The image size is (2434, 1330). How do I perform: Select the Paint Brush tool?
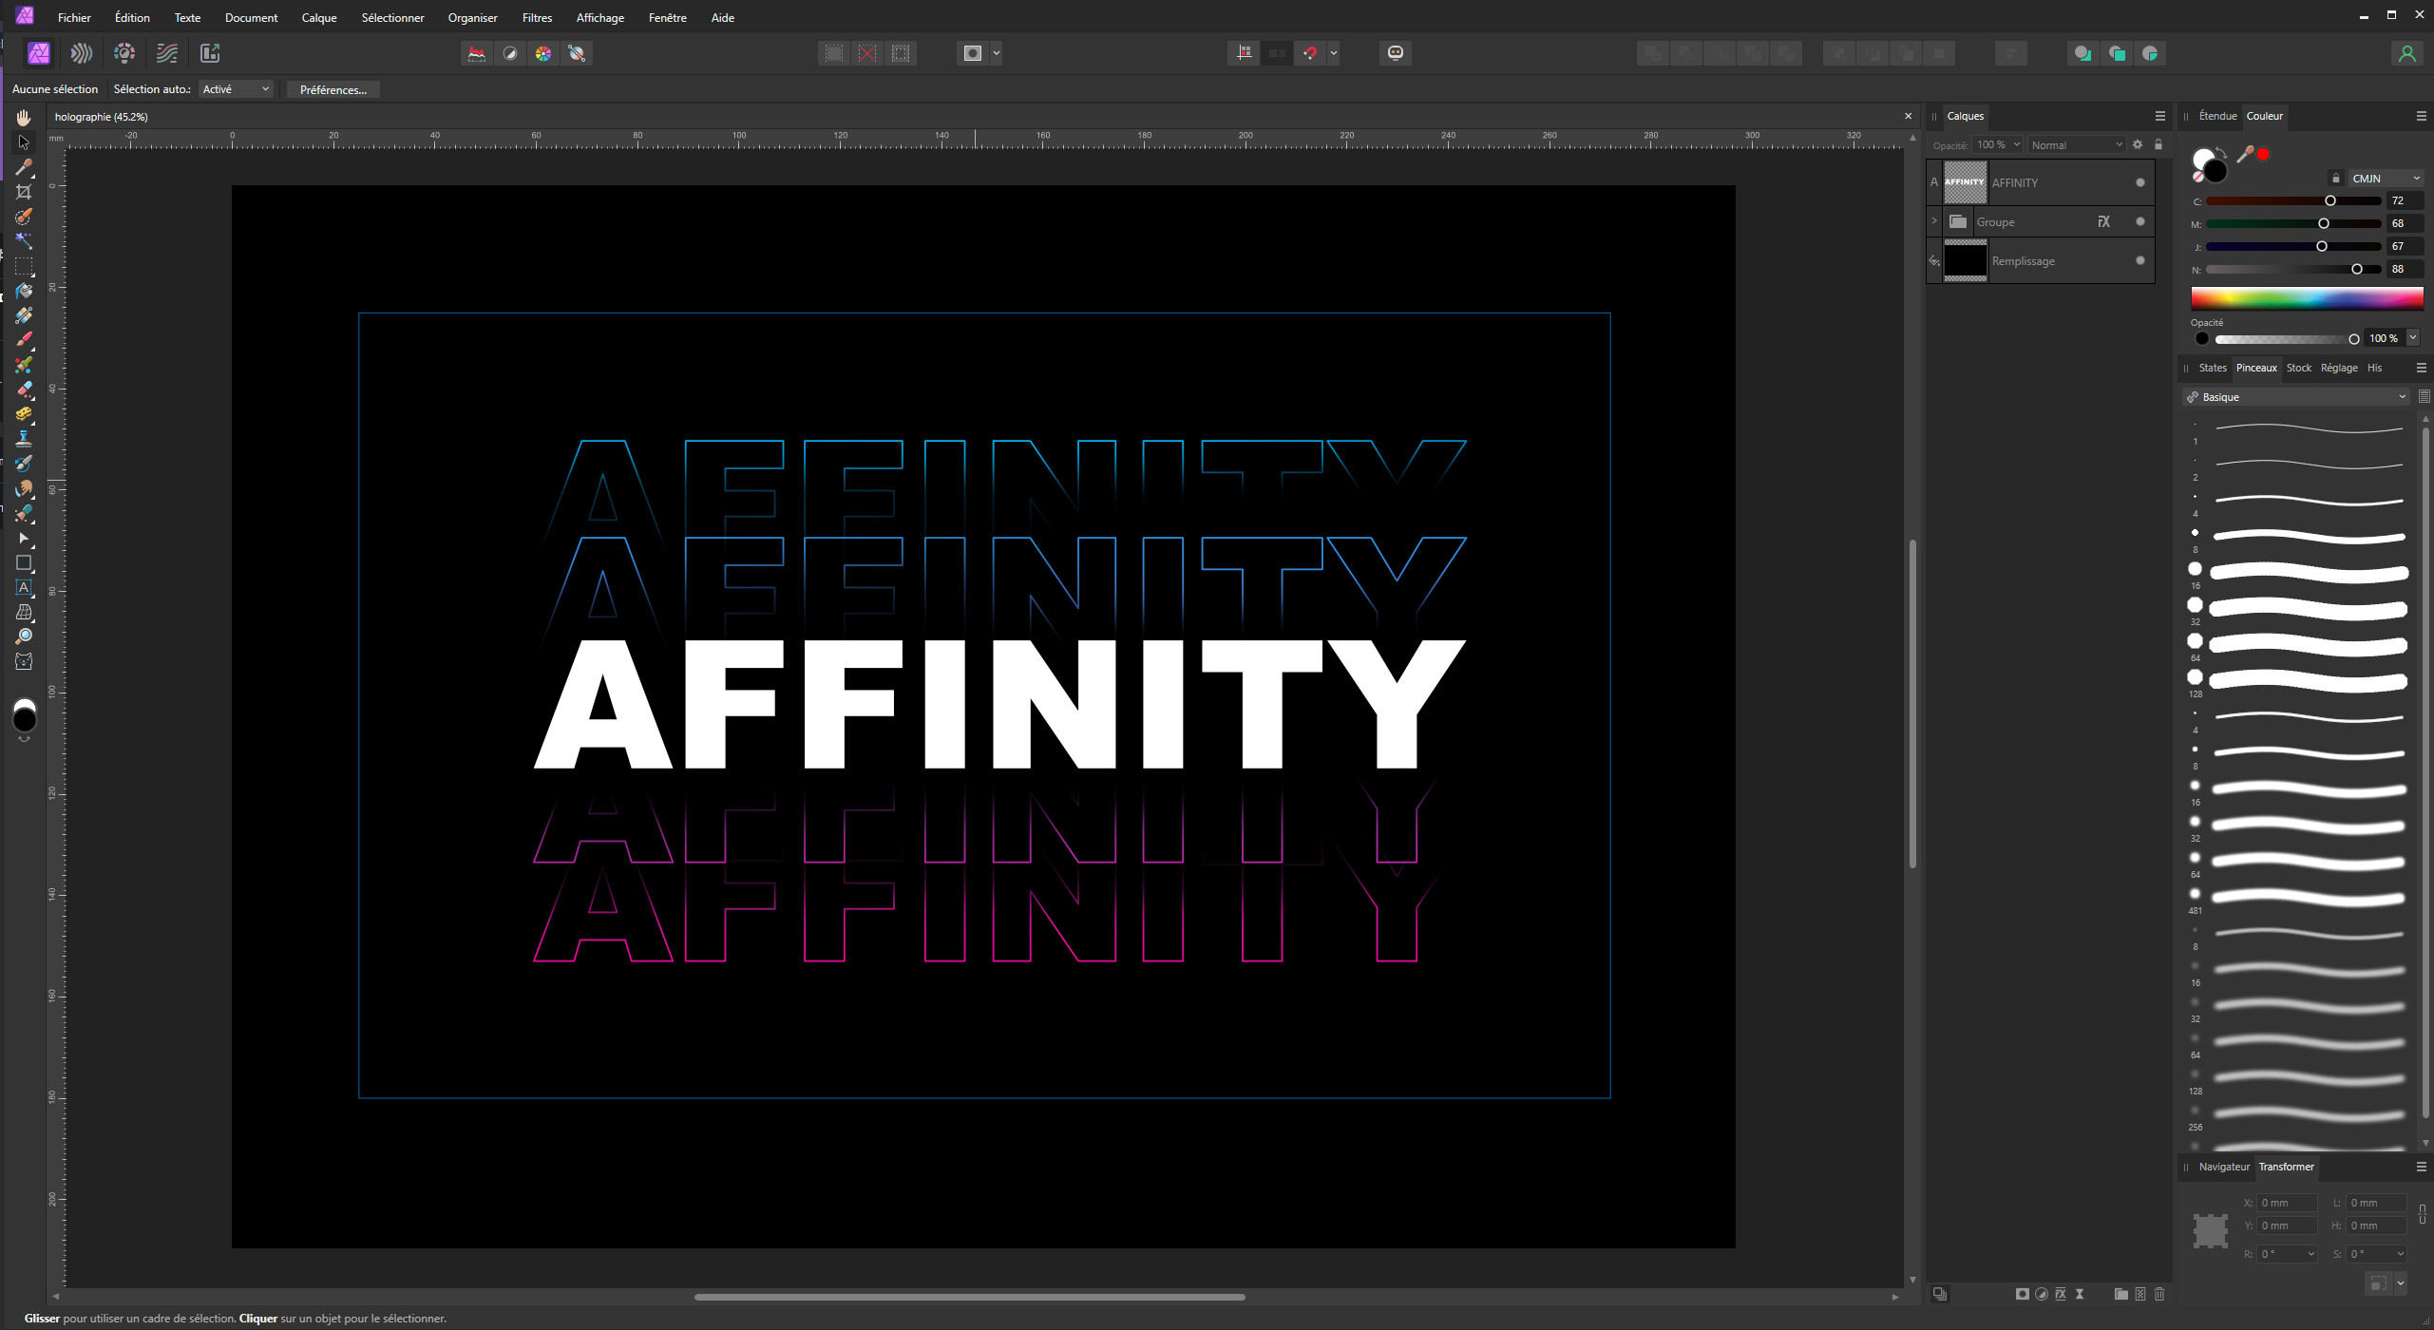tap(24, 340)
